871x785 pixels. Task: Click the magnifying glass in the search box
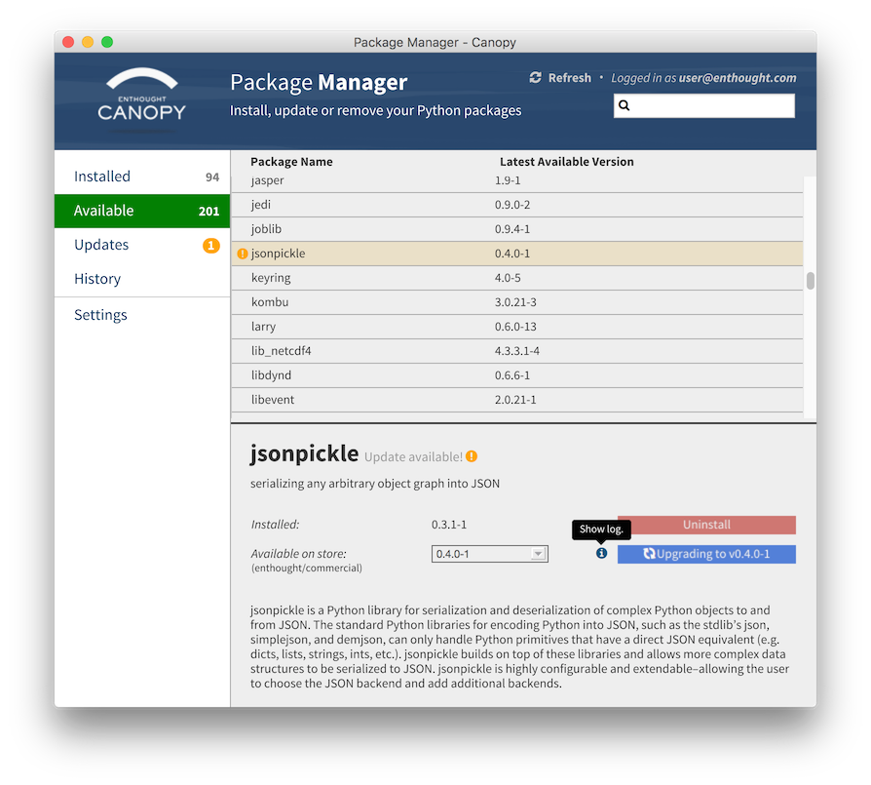(625, 104)
